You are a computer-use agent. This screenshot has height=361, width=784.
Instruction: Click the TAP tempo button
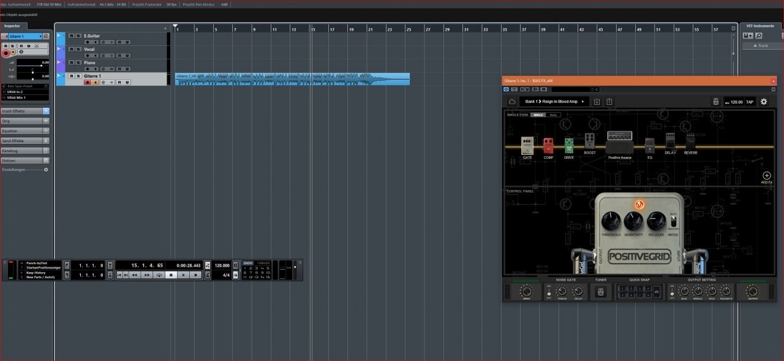pos(749,102)
